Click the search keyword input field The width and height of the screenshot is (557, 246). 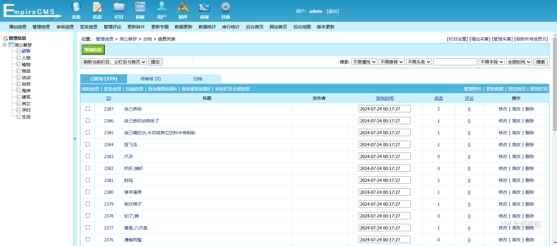(x=455, y=62)
